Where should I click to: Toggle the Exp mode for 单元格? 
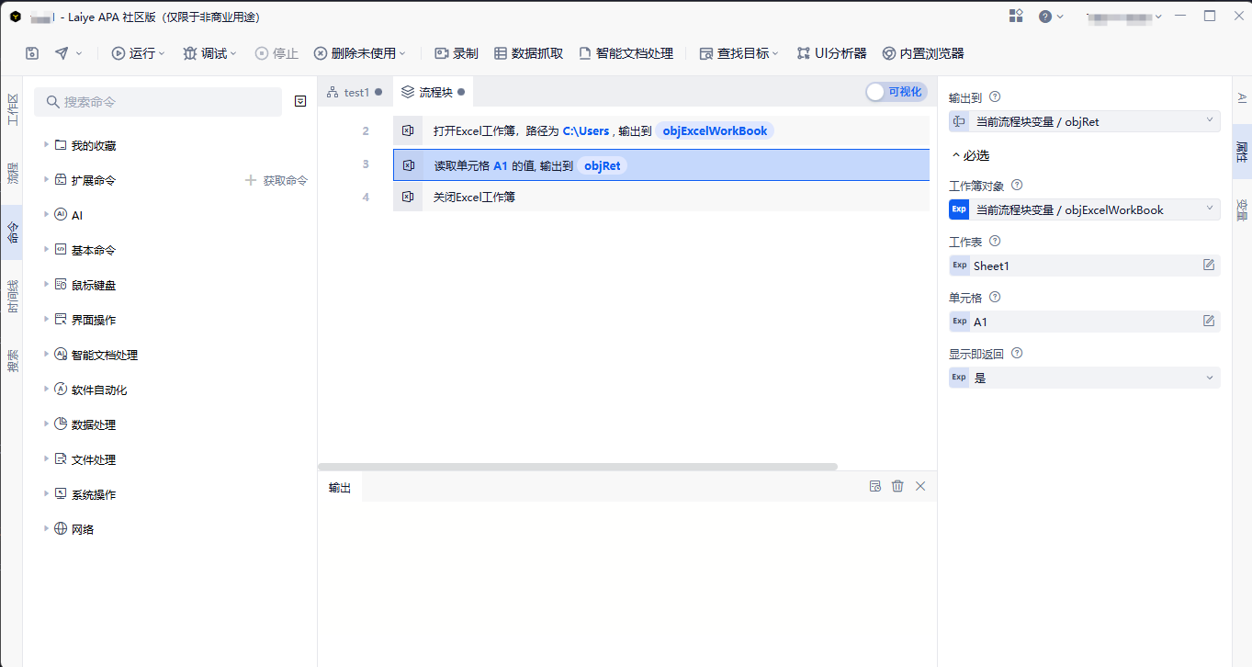click(959, 322)
